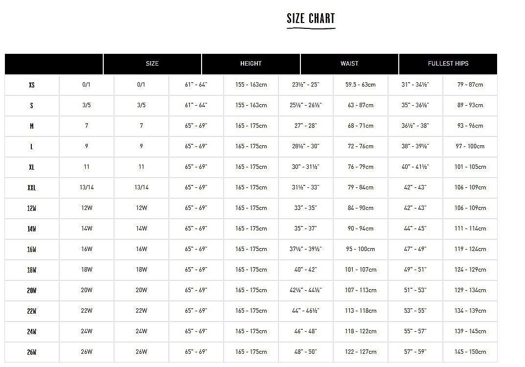The width and height of the screenshot is (525, 367).
Task: Click the FULLEST HIPS column header
Action: (x=448, y=64)
